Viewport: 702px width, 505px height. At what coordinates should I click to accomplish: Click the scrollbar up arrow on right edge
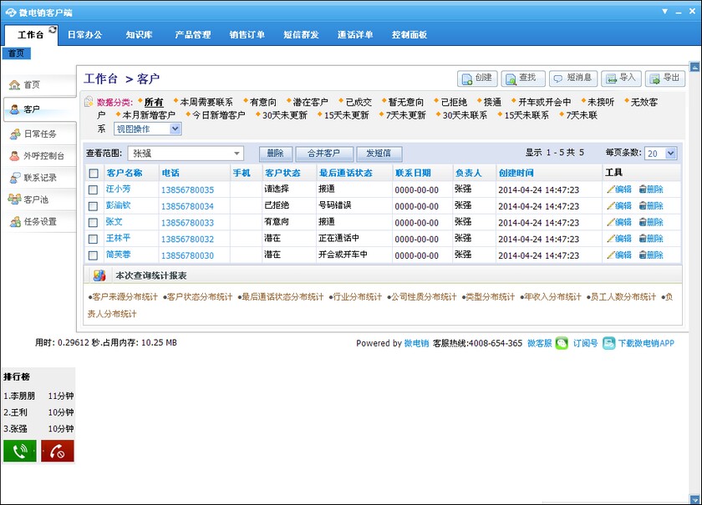(694, 67)
